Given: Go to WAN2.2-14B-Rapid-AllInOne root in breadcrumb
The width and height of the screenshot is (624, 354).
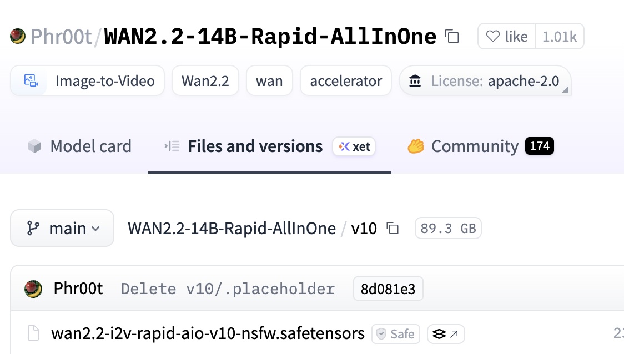Looking at the screenshot, I should click(x=232, y=228).
